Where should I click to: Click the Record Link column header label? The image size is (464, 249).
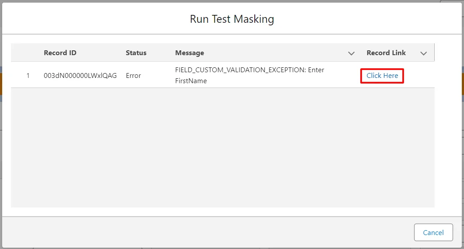click(386, 53)
